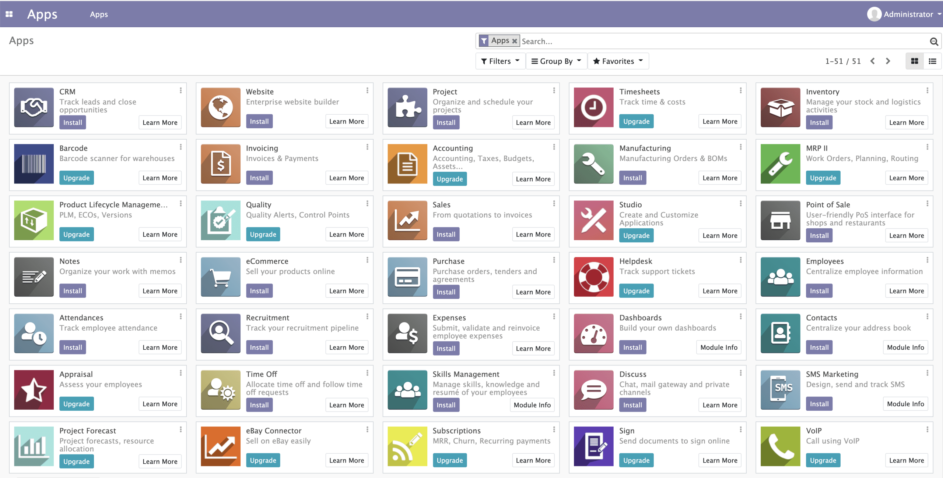Remove the Apps filter tag
This screenshot has width=943, height=478.
[515, 41]
